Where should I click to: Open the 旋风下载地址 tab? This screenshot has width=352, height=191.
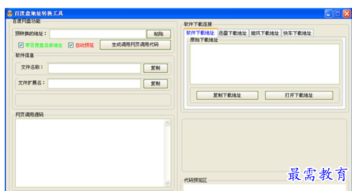point(265,33)
